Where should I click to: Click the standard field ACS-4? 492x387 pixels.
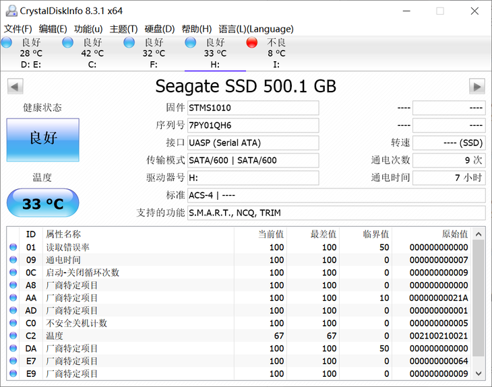[x=336, y=196]
